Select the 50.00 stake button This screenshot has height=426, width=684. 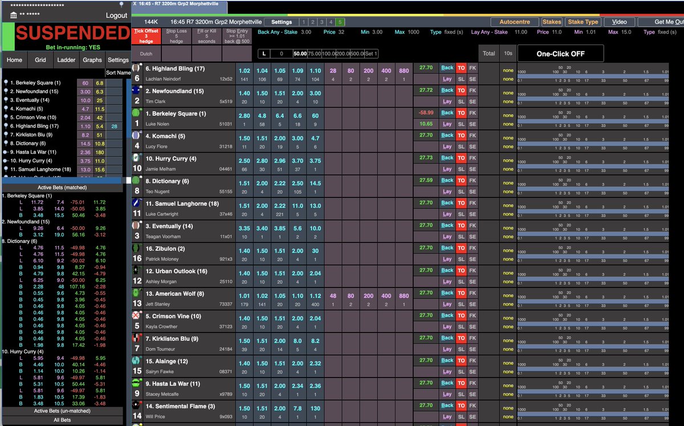point(300,54)
